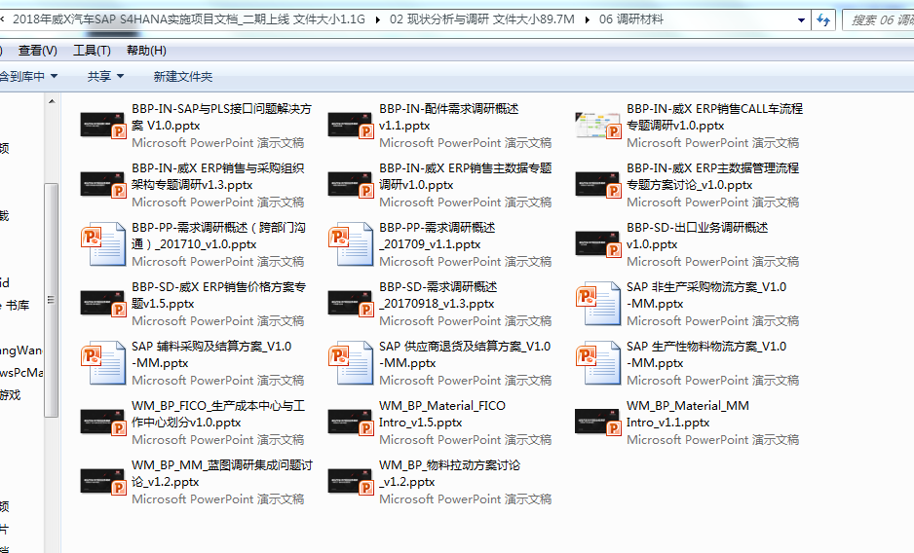This screenshot has height=553, width=914.
Task: Expand the address bar history dropdown arrow
Action: [800, 19]
